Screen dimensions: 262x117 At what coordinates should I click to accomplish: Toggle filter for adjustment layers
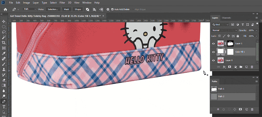[238, 24]
